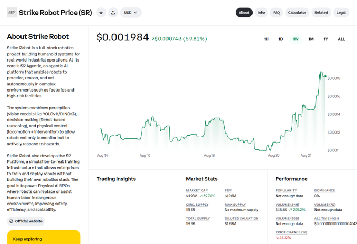Go to the Calculator tab

pos(297,13)
